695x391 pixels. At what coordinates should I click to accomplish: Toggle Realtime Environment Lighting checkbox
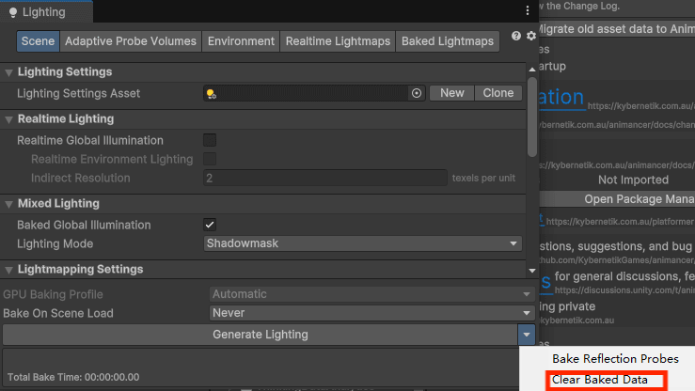click(x=210, y=159)
